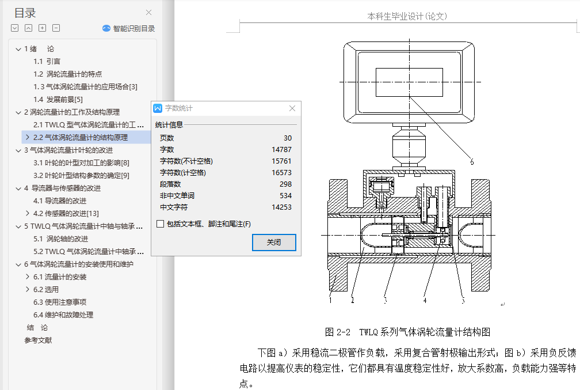Select 2.1 TWLQ 型气体涡轮流量计 heading

coord(89,125)
